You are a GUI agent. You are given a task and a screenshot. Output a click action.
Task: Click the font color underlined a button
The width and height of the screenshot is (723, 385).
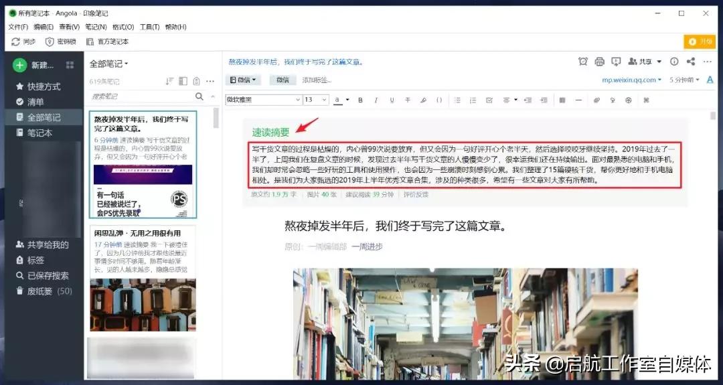click(x=337, y=100)
